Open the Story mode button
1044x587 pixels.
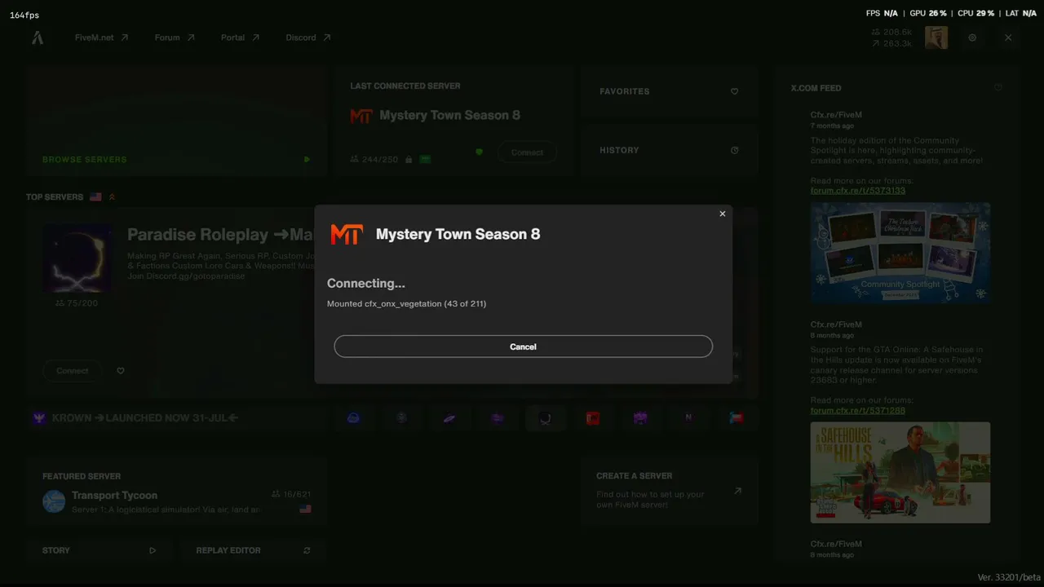(99, 550)
